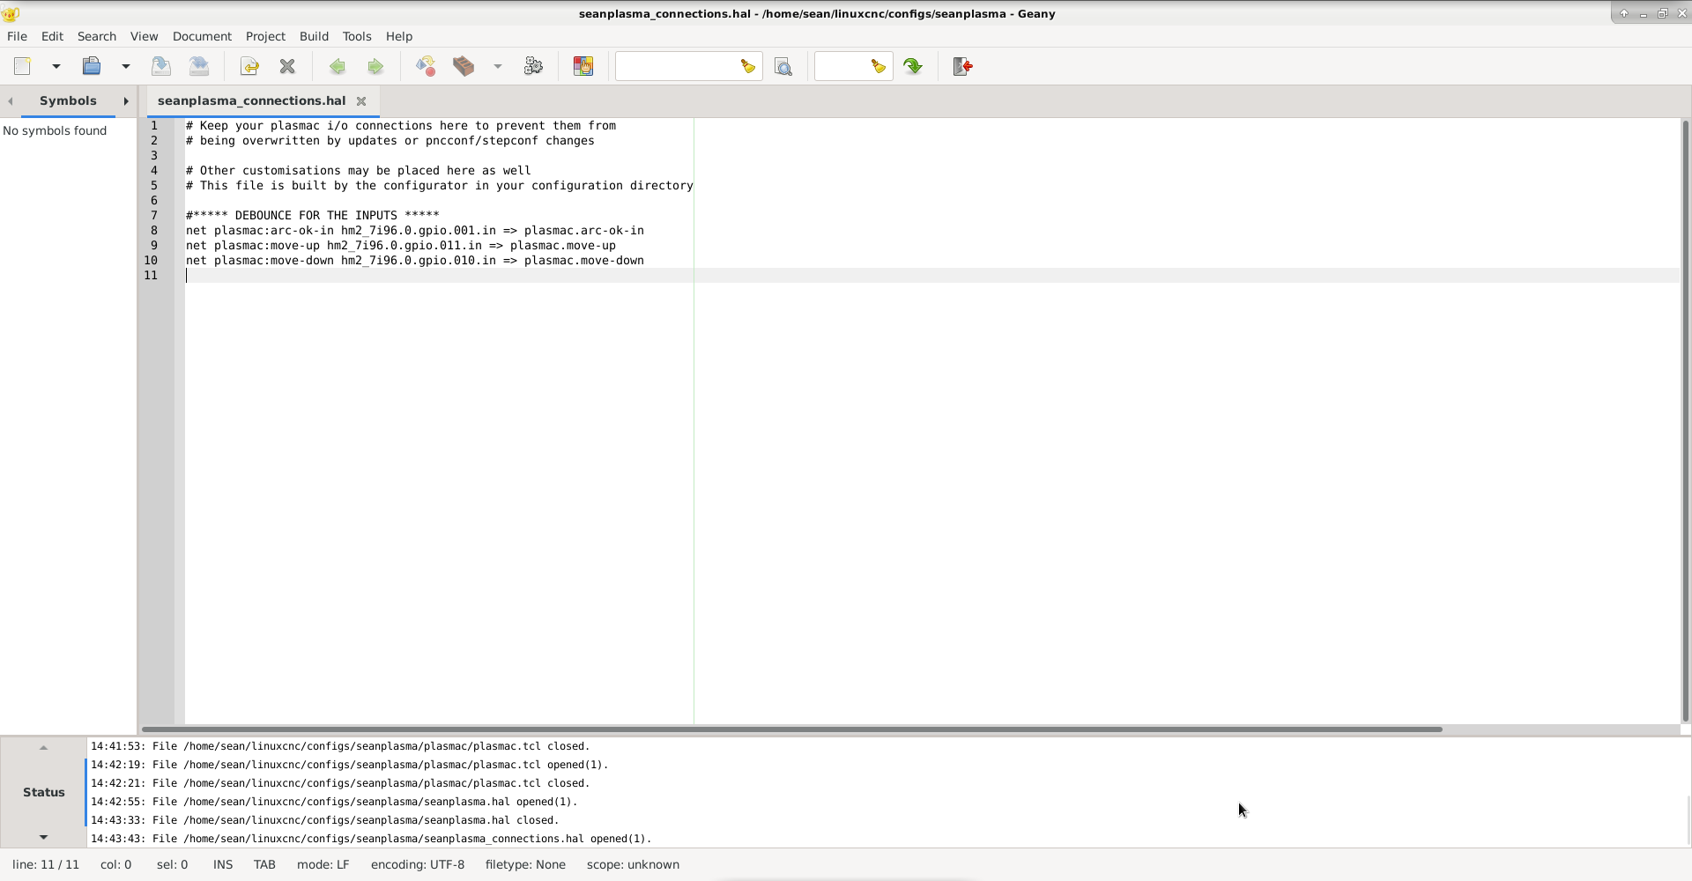This screenshot has width=1692, height=881.
Task: Open the Tools menu
Action: point(357,36)
